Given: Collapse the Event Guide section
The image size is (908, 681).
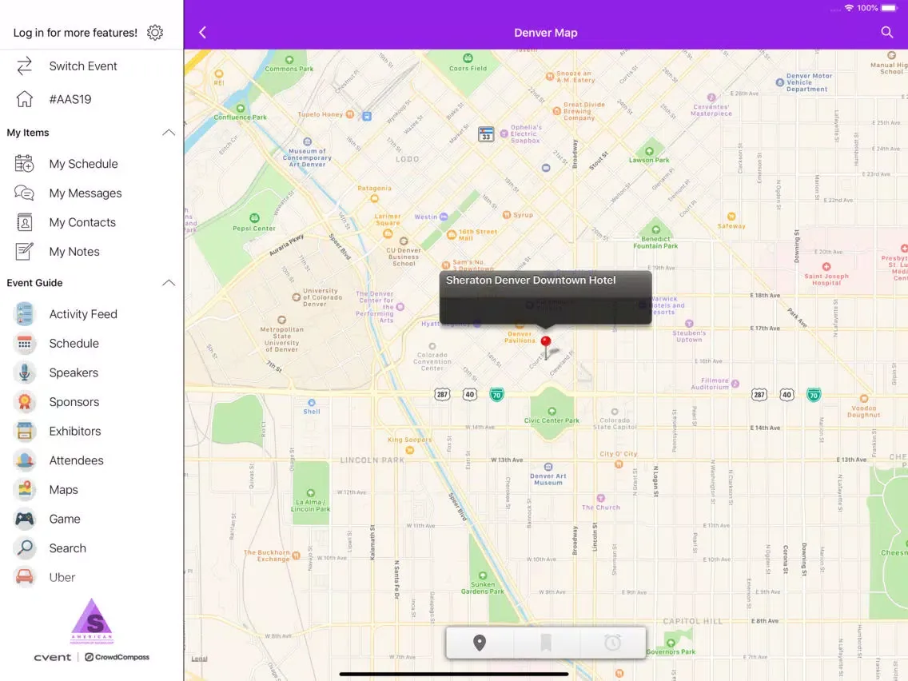Looking at the screenshot, I should (169, 283).
